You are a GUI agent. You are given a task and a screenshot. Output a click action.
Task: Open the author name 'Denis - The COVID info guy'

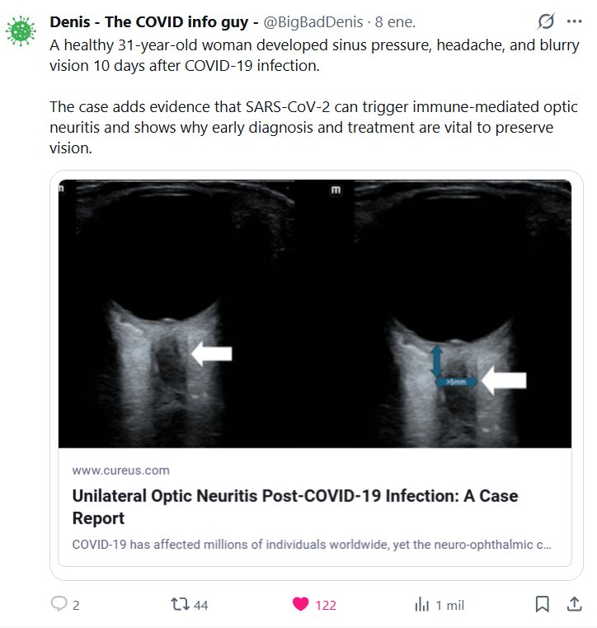[x=153, y=21]
